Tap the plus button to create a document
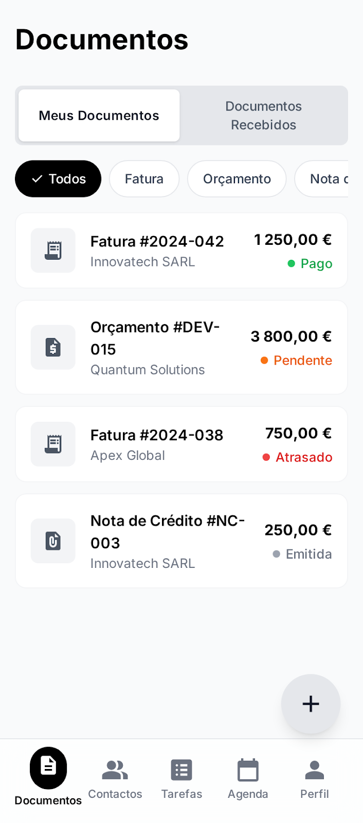 (x=311, y=704)
